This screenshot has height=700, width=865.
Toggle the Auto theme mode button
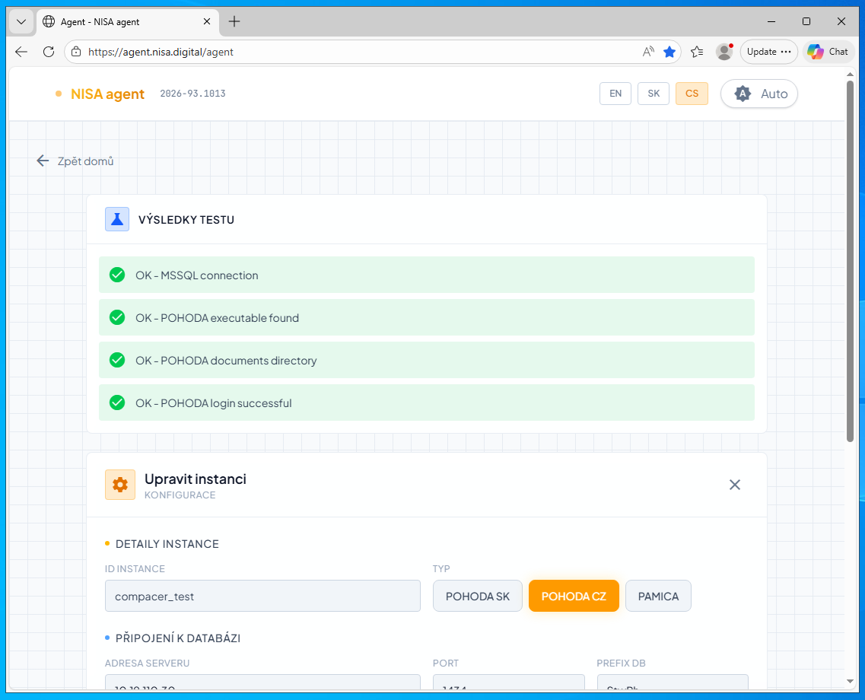(x=759, y=94)
